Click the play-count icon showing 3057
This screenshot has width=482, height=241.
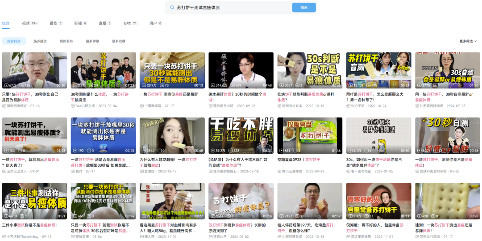[282, 85]
